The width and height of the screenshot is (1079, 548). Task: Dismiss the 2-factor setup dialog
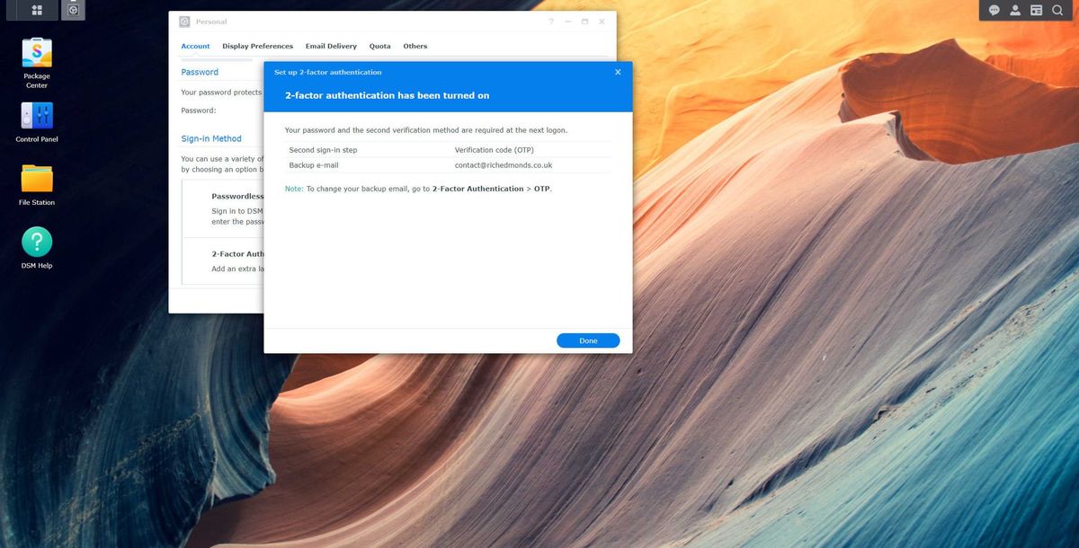(x=618, y=71)
